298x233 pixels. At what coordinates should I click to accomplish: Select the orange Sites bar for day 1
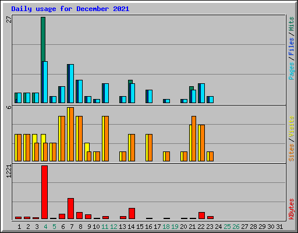[x=19, y=147]
